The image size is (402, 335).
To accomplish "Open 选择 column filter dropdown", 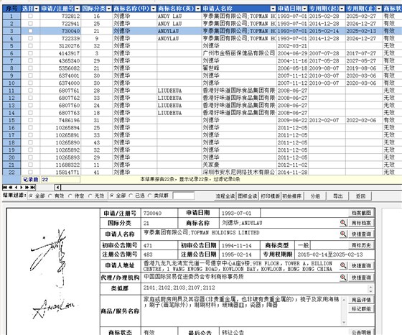I will point(37,9).
